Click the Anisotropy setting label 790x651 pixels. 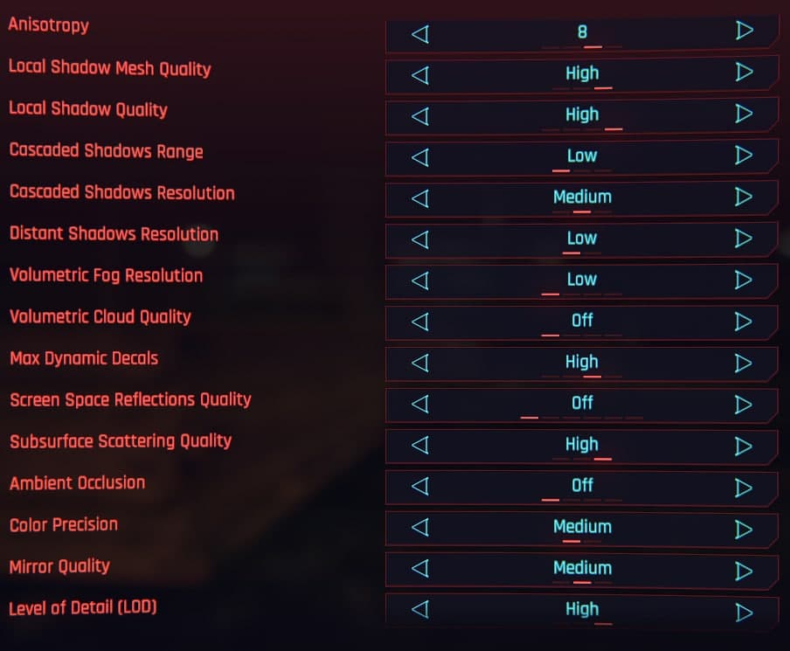(x=48, y=25)
